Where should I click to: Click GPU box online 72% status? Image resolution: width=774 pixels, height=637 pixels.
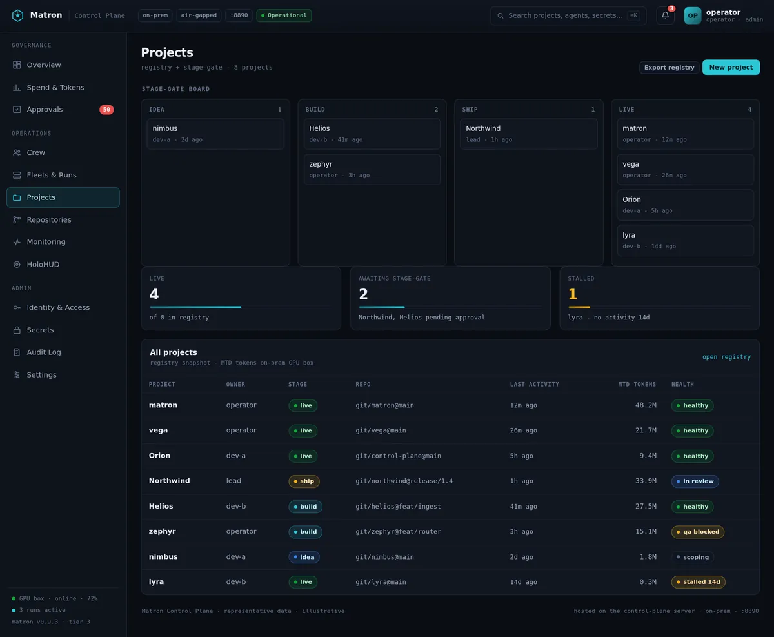pyautogui.click(x=55, y=599)
